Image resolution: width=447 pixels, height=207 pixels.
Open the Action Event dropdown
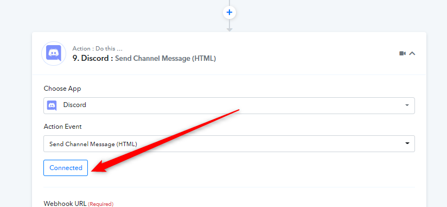[229, 143]
